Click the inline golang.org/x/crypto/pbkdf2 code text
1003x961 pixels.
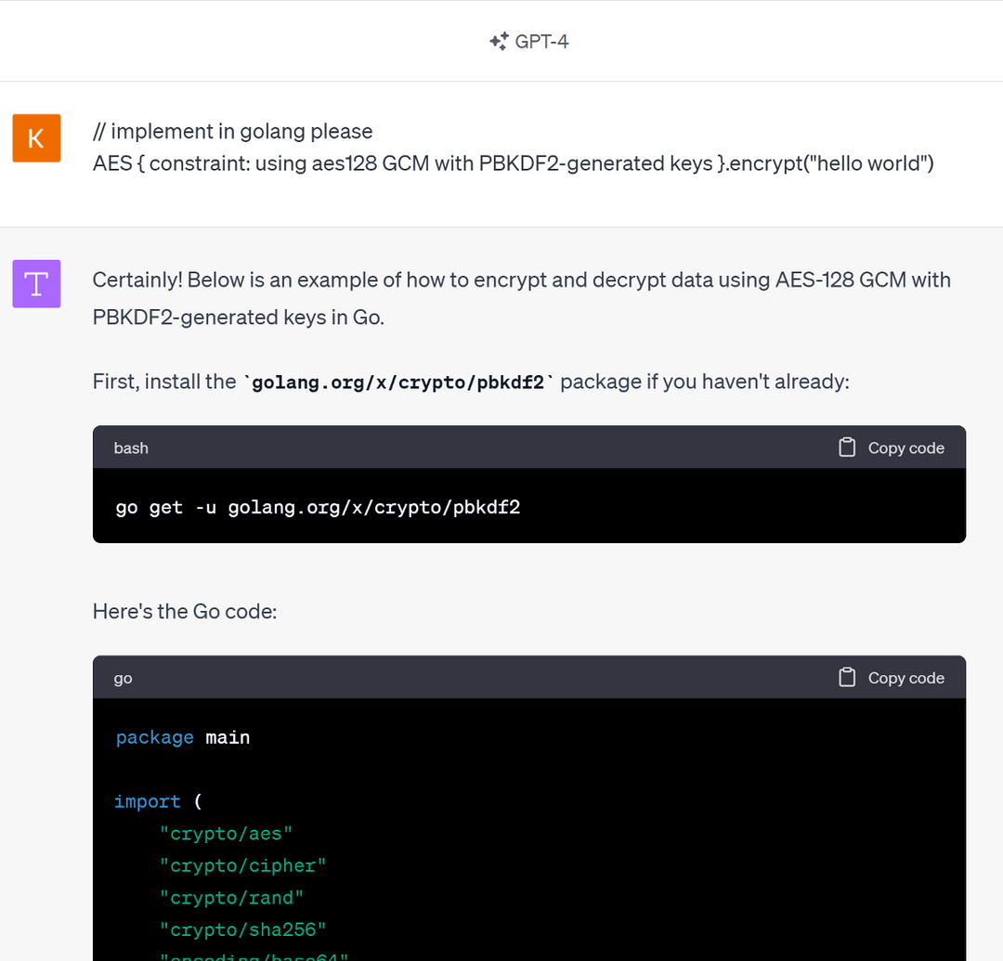397,383
